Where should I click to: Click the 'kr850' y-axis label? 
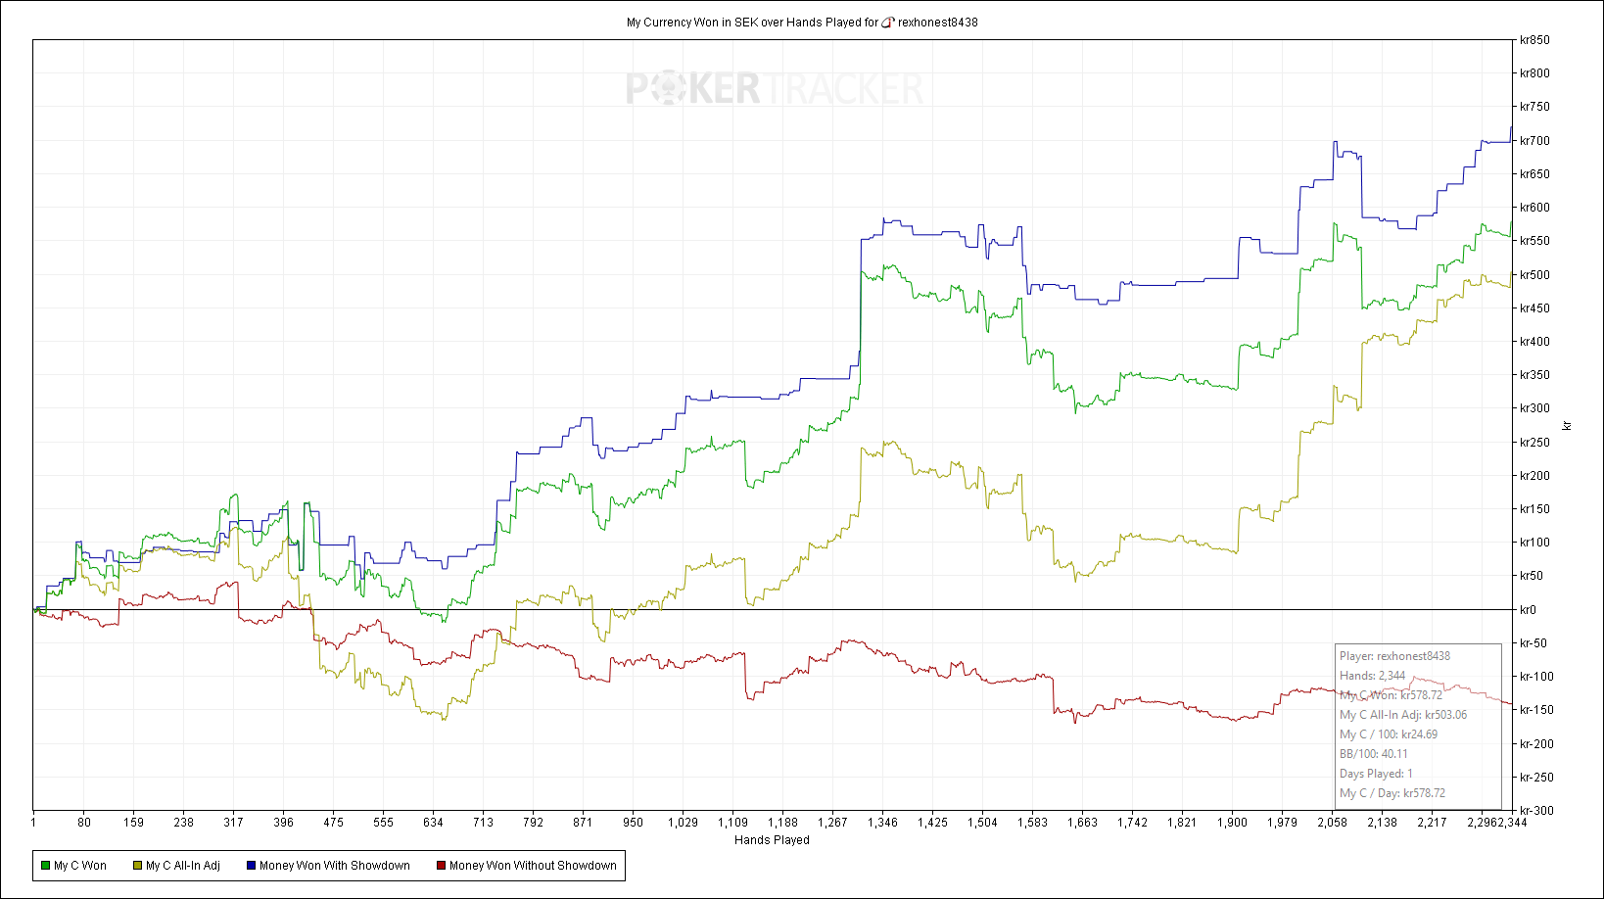[1534, 40]
